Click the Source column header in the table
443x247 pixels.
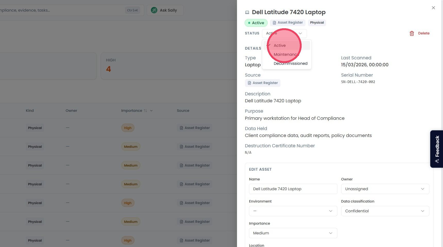point(183,111)
